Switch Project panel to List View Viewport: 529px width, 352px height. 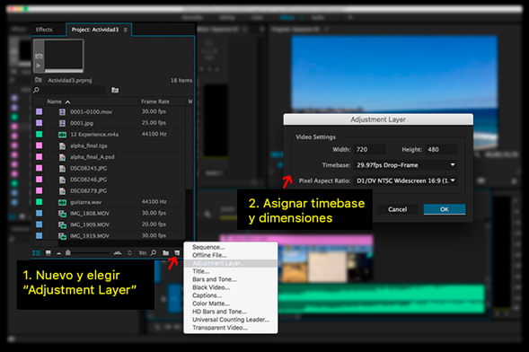[x=36, y=252]
